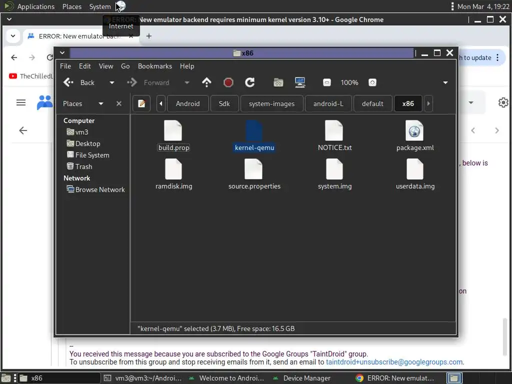Select userdata.img file

tap(415, 174)
